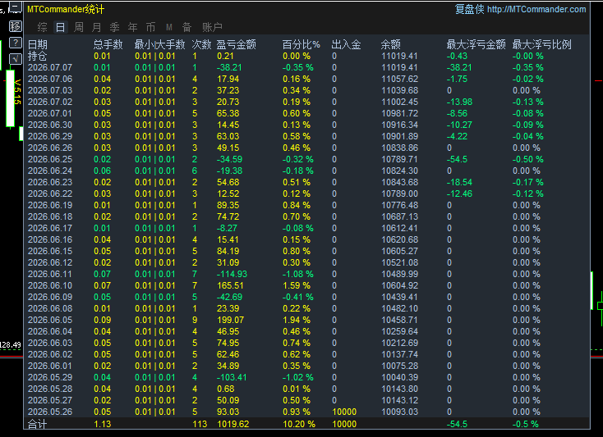Select the 2026.06.17 date cell

pos(50,228)
